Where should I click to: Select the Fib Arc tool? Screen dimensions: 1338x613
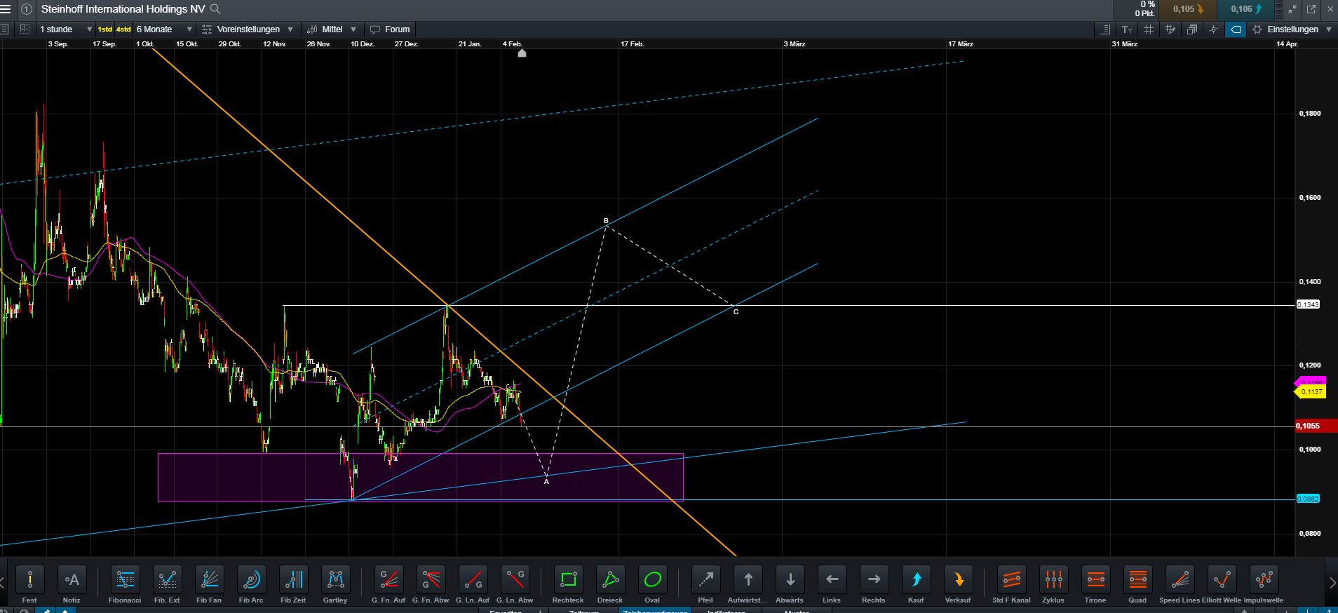pyautogui.click(x=251, y=580)
